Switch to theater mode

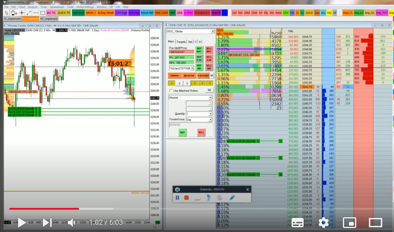point(376,223)
